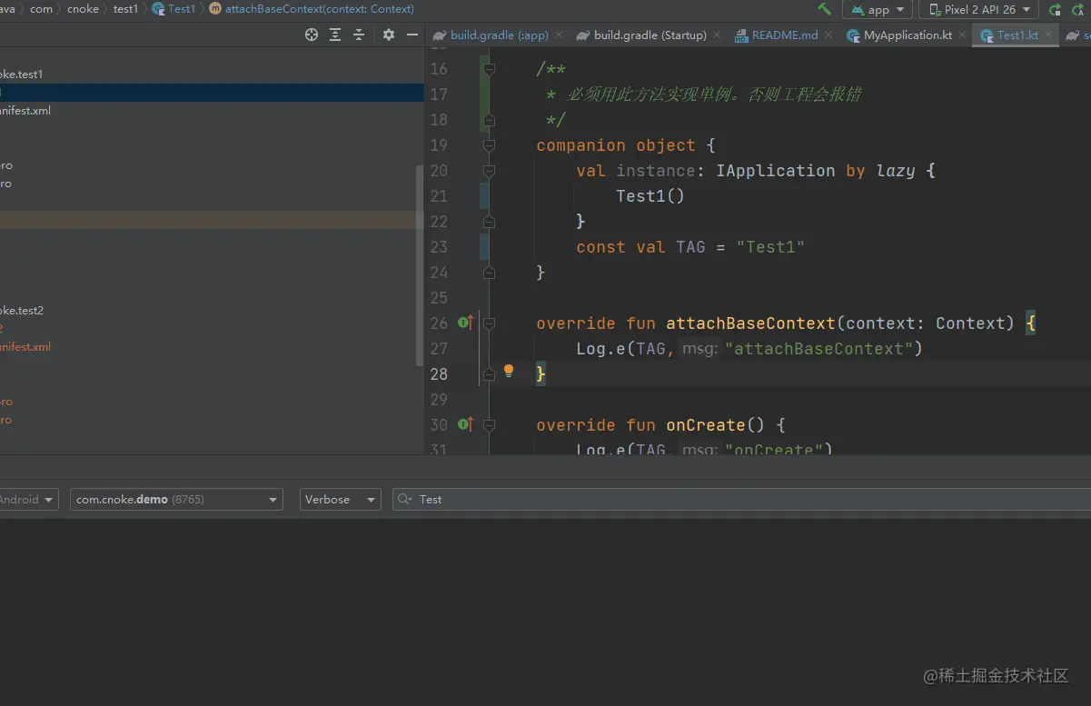Click override gutter icon beside attachBaseContext
Screen dimensions: 1091x706
464,323
